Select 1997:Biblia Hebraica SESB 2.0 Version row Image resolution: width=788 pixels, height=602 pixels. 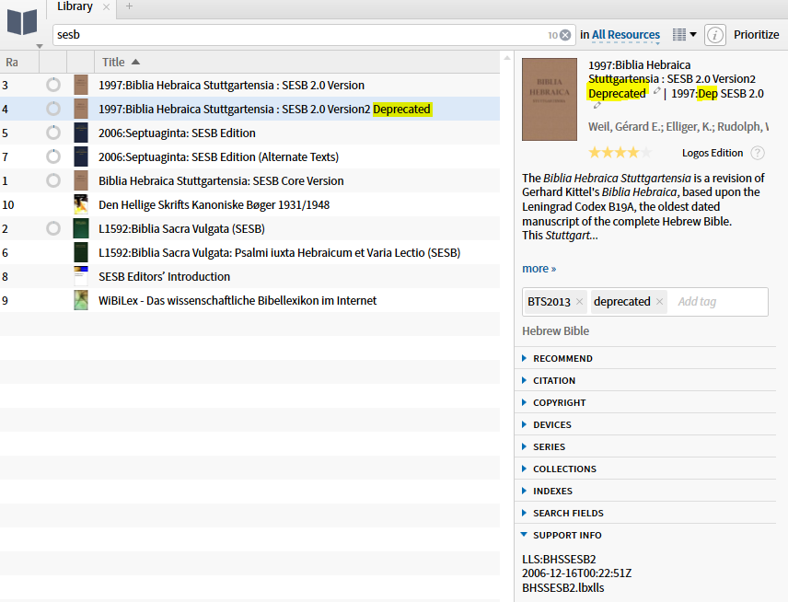click(x=249, y=85)
